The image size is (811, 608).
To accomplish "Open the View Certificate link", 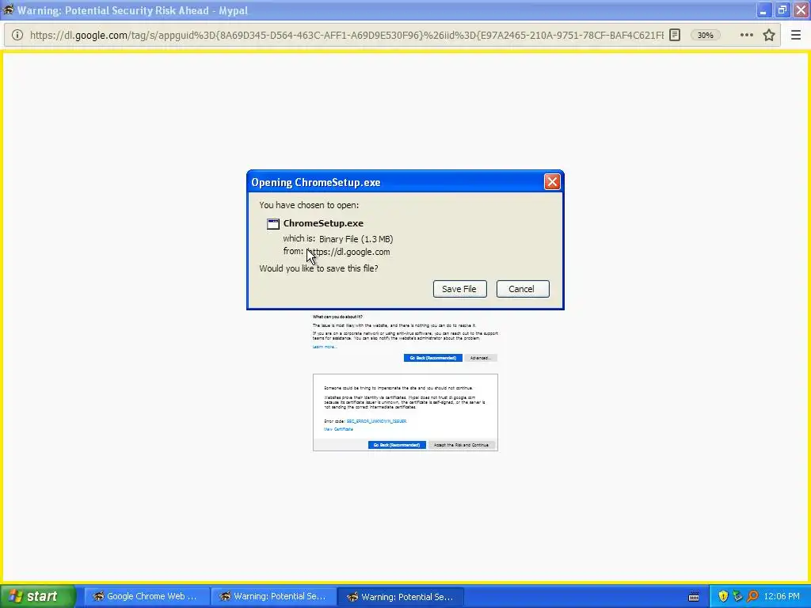I will coord(338,429).
